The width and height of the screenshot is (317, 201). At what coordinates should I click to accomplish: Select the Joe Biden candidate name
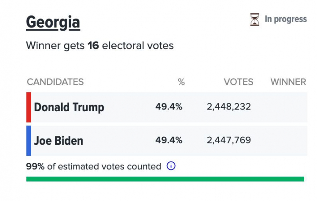point(59,141)
